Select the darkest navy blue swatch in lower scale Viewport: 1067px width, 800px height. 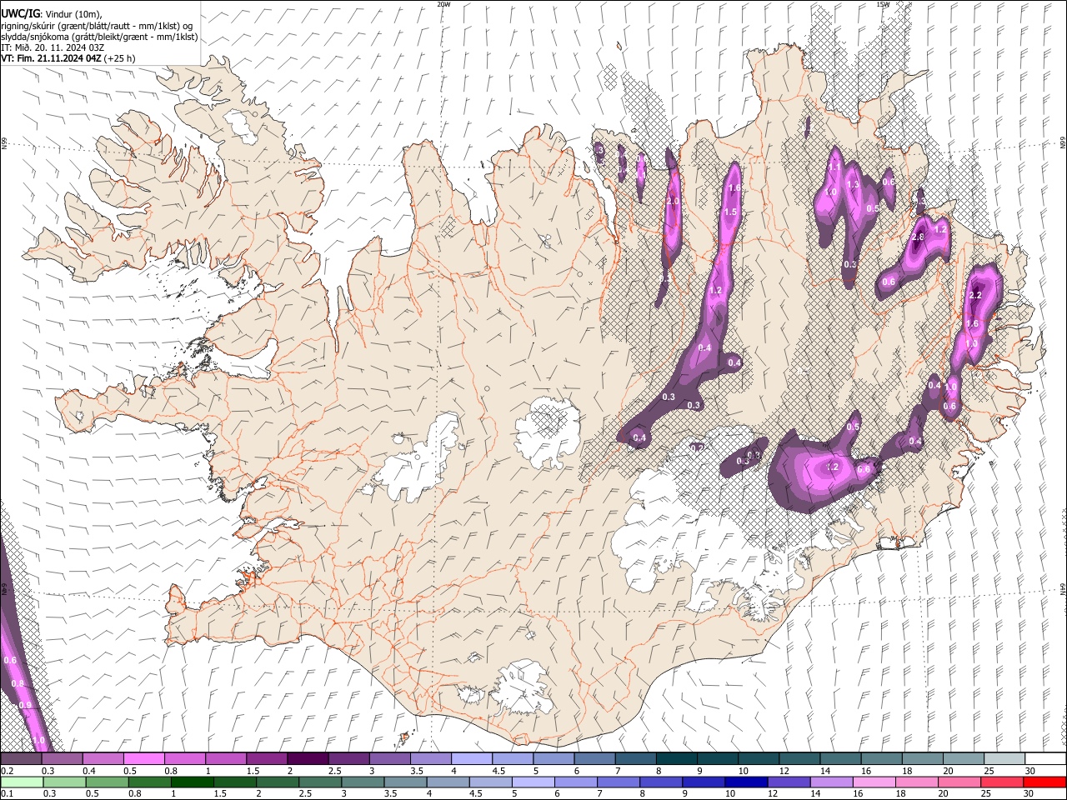click(x=746, y=782)
